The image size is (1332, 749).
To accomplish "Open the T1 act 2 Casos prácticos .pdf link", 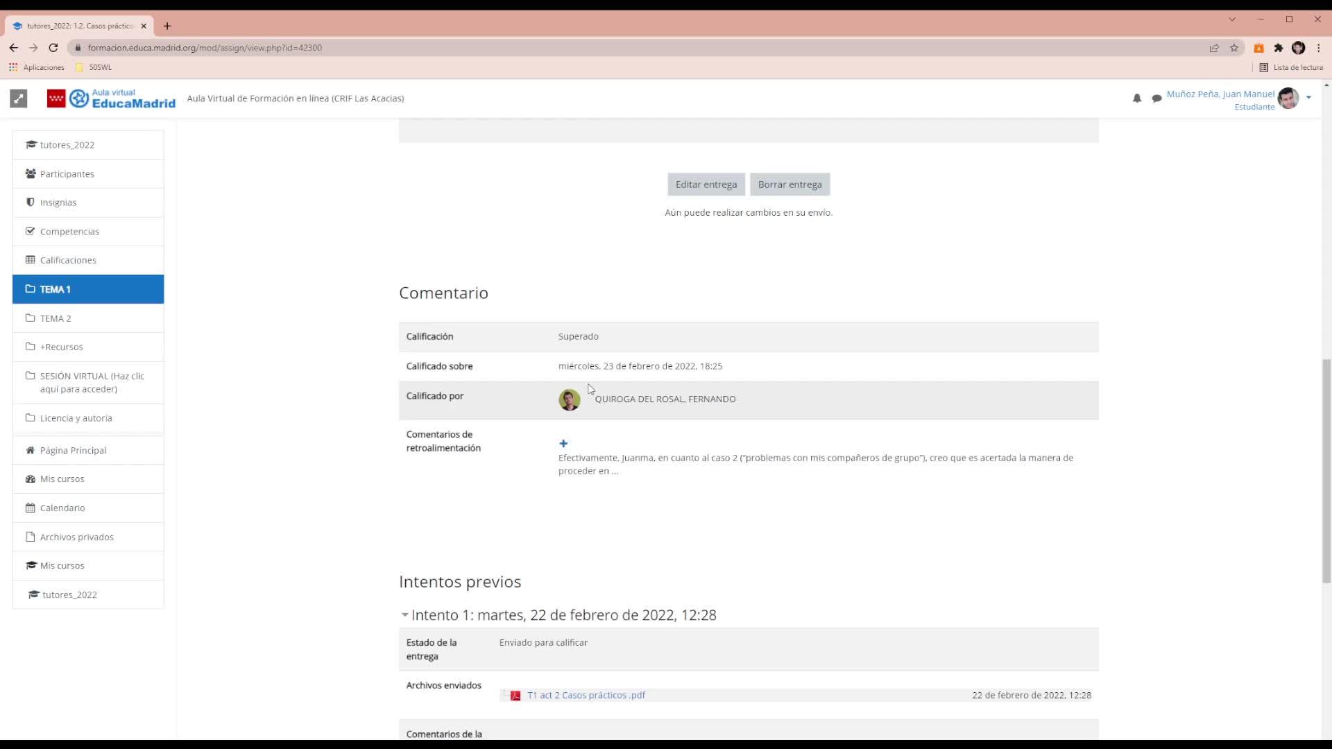I will pyautogui.click(x=586, y=695).
